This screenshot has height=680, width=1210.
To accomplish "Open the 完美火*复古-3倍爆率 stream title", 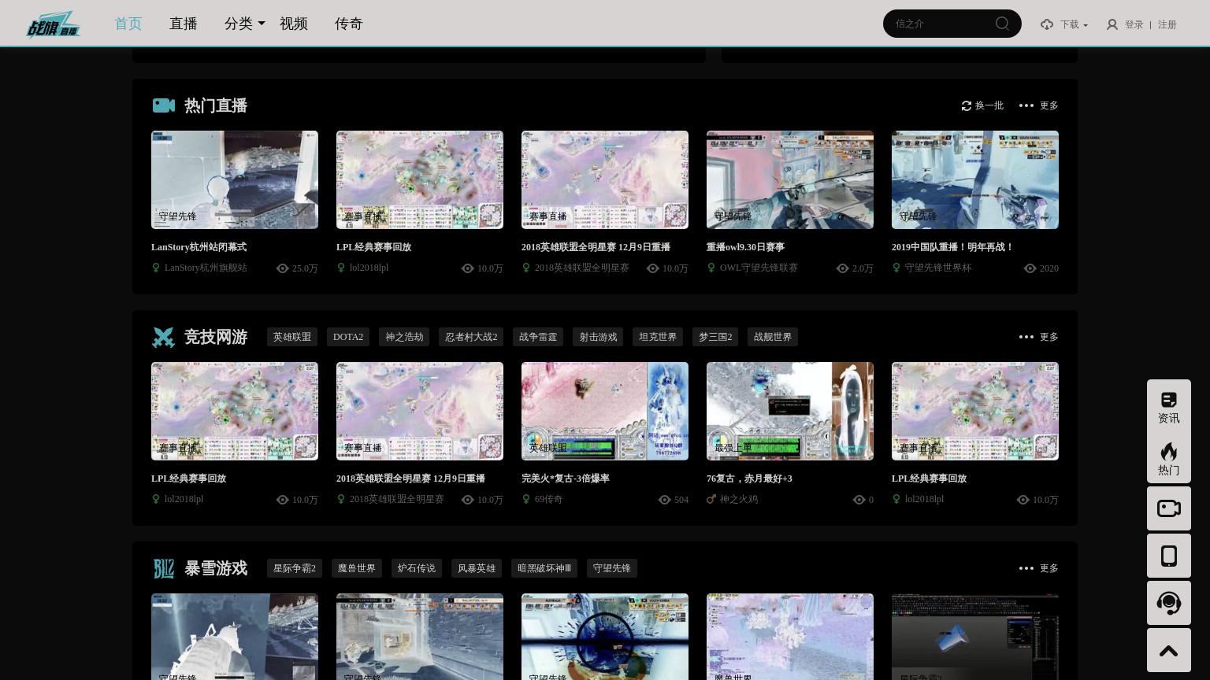I will (x=566, y=479).
